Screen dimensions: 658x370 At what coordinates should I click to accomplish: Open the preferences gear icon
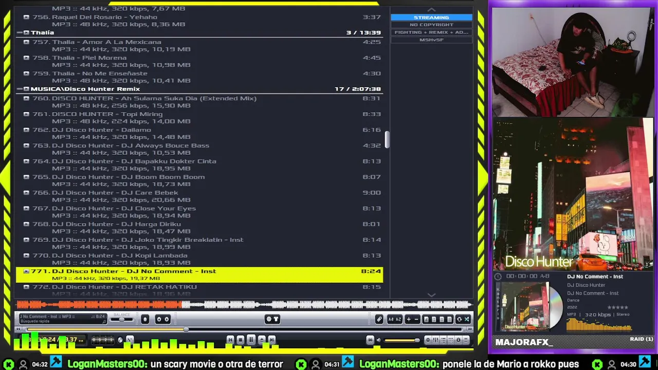point(269,319)
